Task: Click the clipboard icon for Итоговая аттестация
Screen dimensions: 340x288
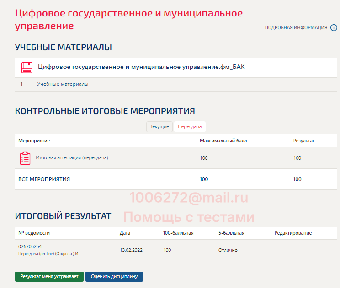Action: [25, 158]
